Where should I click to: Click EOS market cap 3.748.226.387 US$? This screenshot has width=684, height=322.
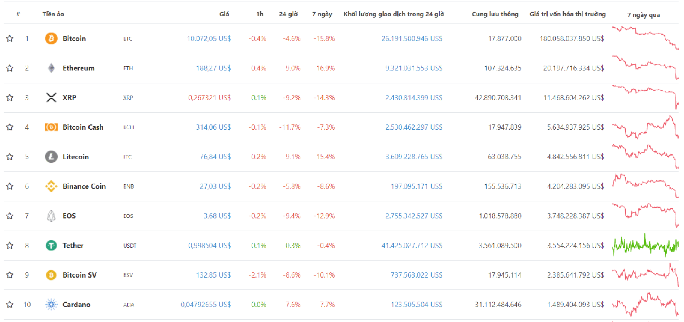576,216
